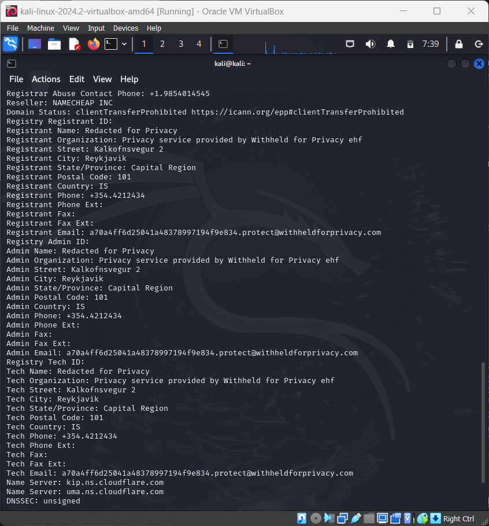Adjust volume using the speaker icon
Viewport: 489px width, 526px height.
coord(370,43)
